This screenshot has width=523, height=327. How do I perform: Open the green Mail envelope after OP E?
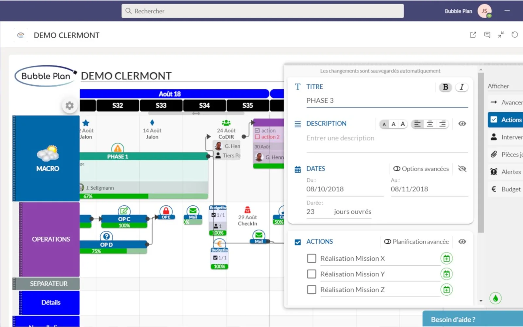193,211
